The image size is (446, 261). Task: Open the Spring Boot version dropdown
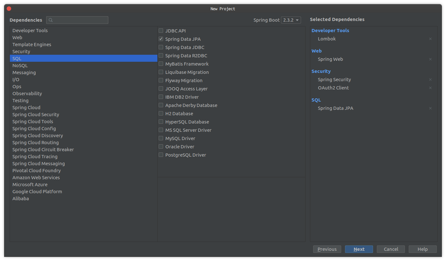coord(291,20)
